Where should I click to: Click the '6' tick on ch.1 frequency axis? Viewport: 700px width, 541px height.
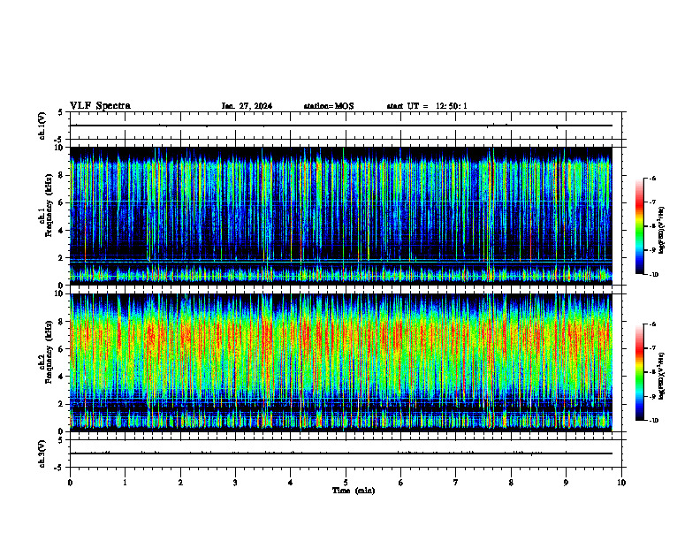pyautogui.click(x=62, y=202)
